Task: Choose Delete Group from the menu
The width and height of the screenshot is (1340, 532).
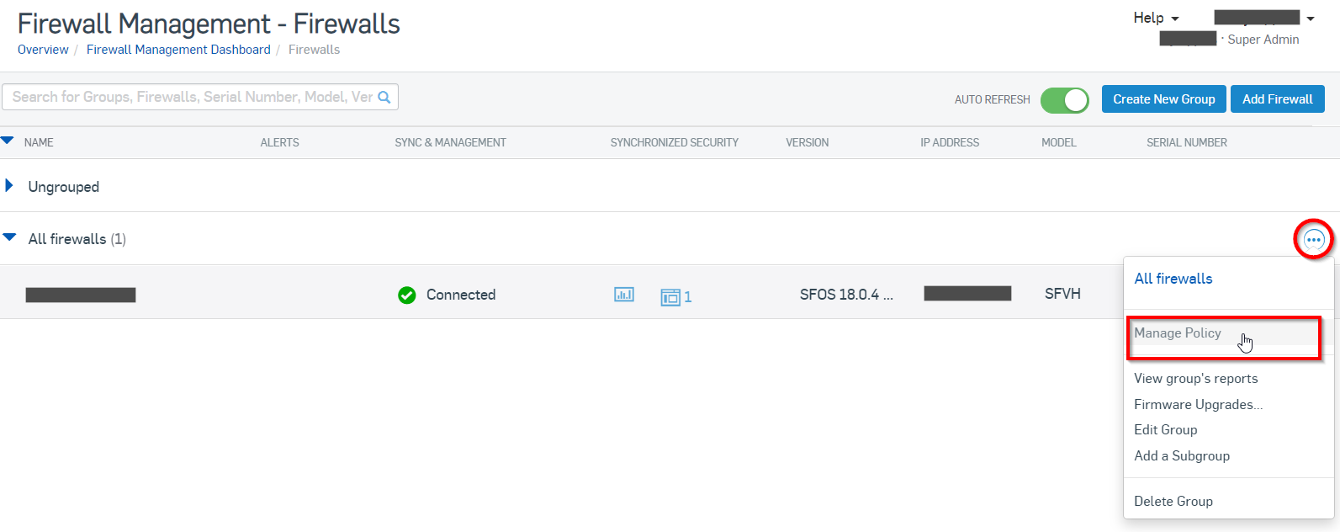Action: click(x=1173, y=502)
